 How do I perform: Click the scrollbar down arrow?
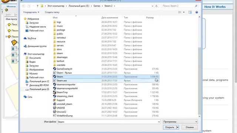point(199,116)
